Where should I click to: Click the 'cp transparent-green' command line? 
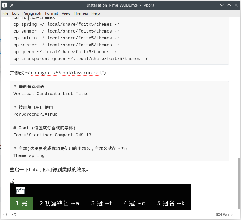(81, 59)
